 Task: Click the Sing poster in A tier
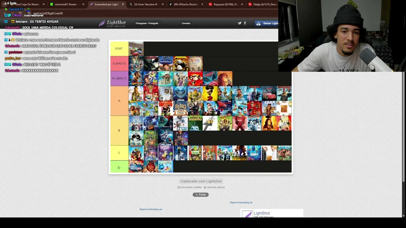click(180, 108)
